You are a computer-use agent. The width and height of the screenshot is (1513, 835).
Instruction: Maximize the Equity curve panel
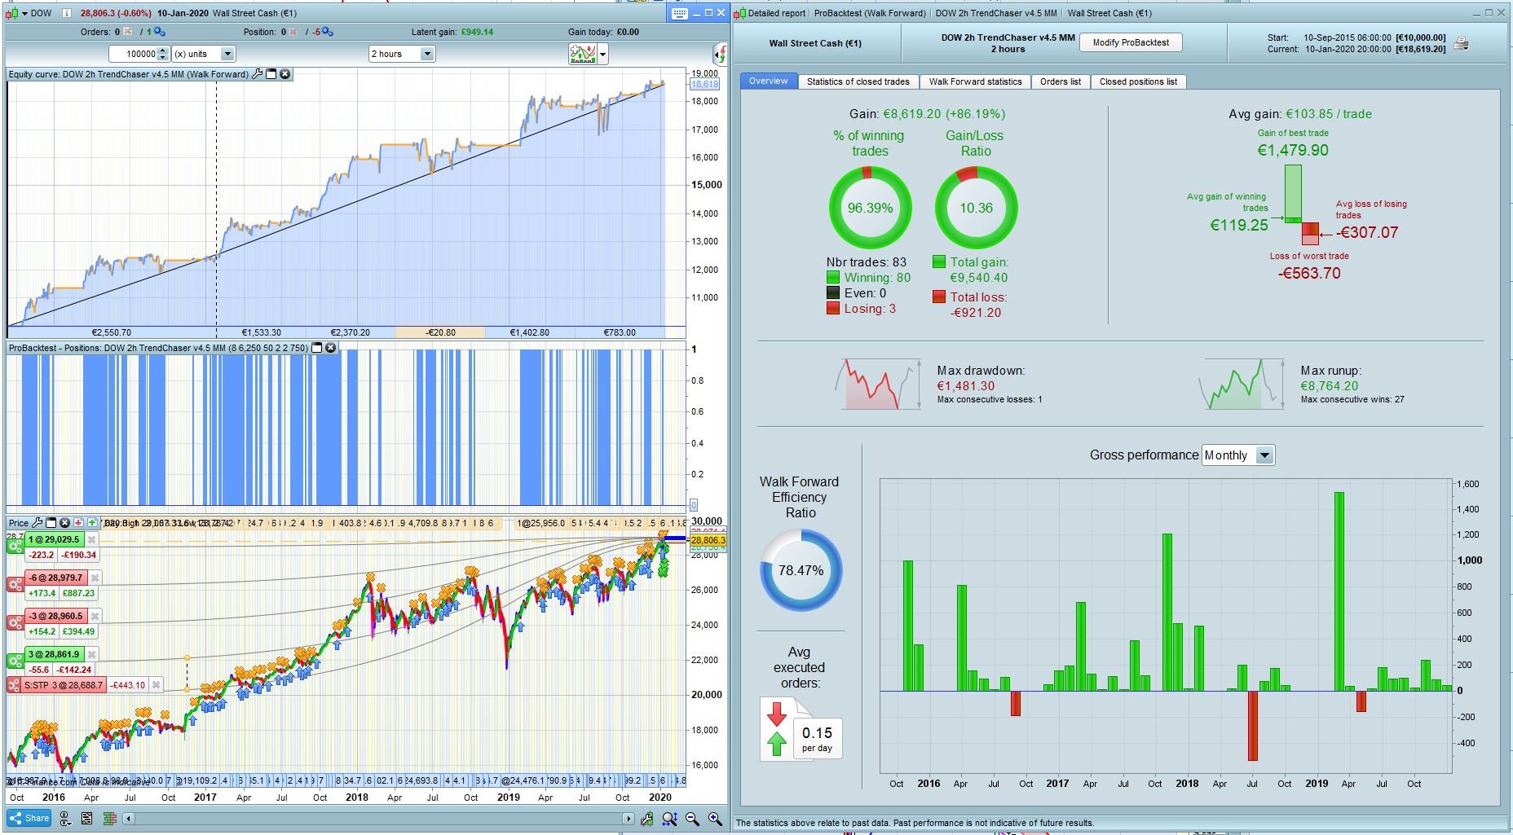pyautogui.click(x=271, y=74)
